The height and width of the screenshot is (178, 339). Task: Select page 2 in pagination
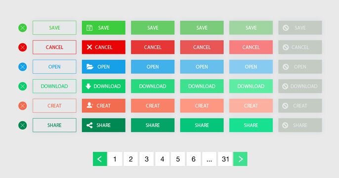[x=130, y=159]
